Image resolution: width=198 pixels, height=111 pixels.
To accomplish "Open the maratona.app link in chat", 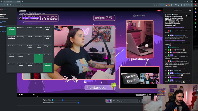I will pyautogui.click(x=175, y=40).
